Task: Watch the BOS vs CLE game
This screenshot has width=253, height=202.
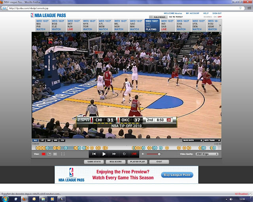Action: (x=58, y=25)
